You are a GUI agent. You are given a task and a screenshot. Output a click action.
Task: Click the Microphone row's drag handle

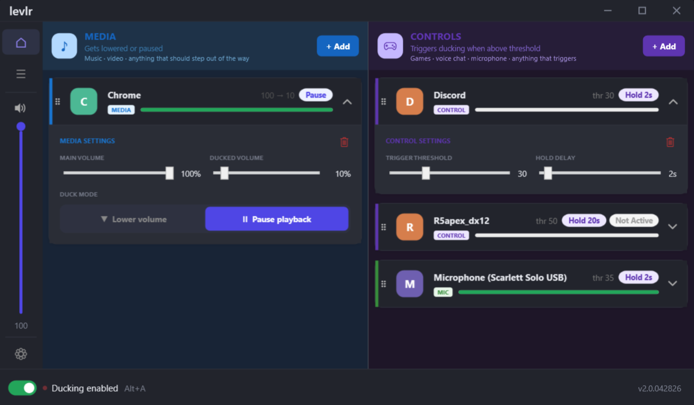(384, 284)
